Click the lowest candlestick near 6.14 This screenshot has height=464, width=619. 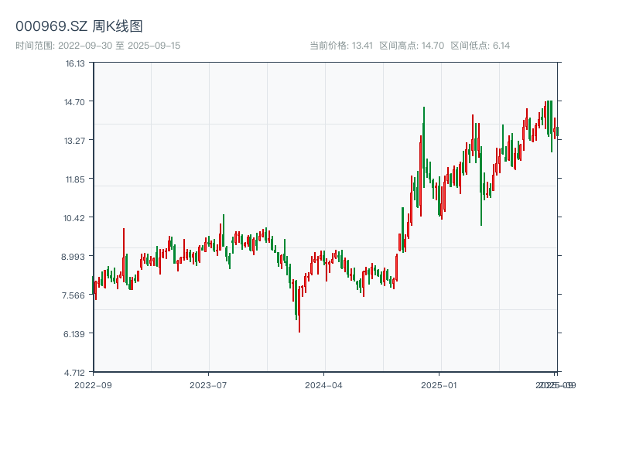[x=299, y=309]
